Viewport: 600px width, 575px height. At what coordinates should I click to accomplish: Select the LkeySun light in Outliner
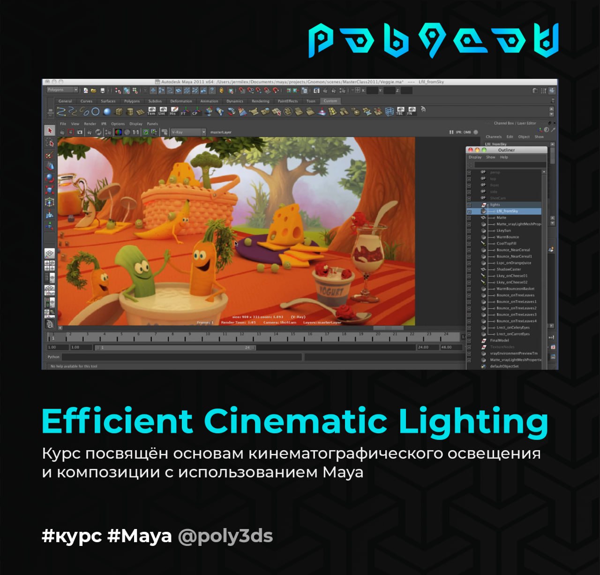point(504,230)
